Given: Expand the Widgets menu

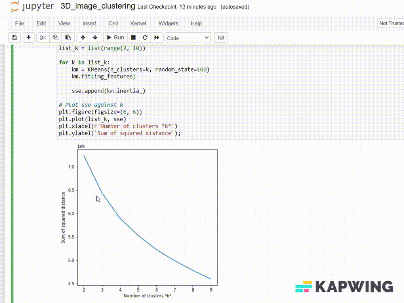Looking at the screenshot, I should tap(168, 23).
